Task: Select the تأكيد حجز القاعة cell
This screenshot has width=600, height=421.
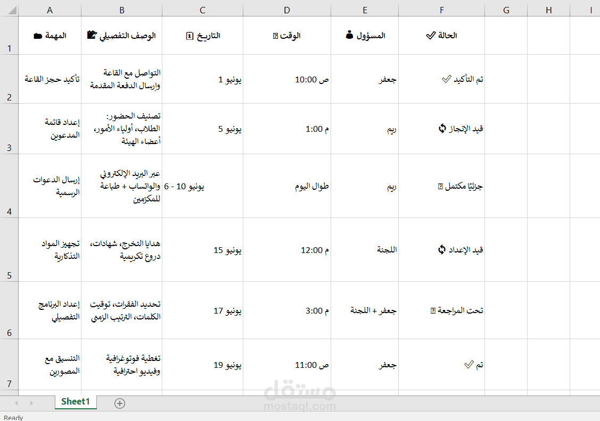Action: (x=50, y=79)
